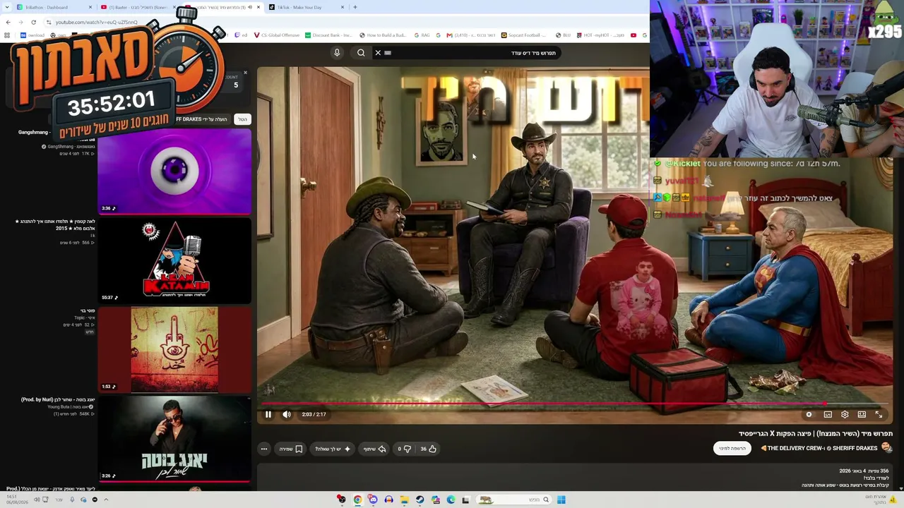Go back in the browser
The width and height of the screenshot is (904, 508).
click(x=8, y=22)
